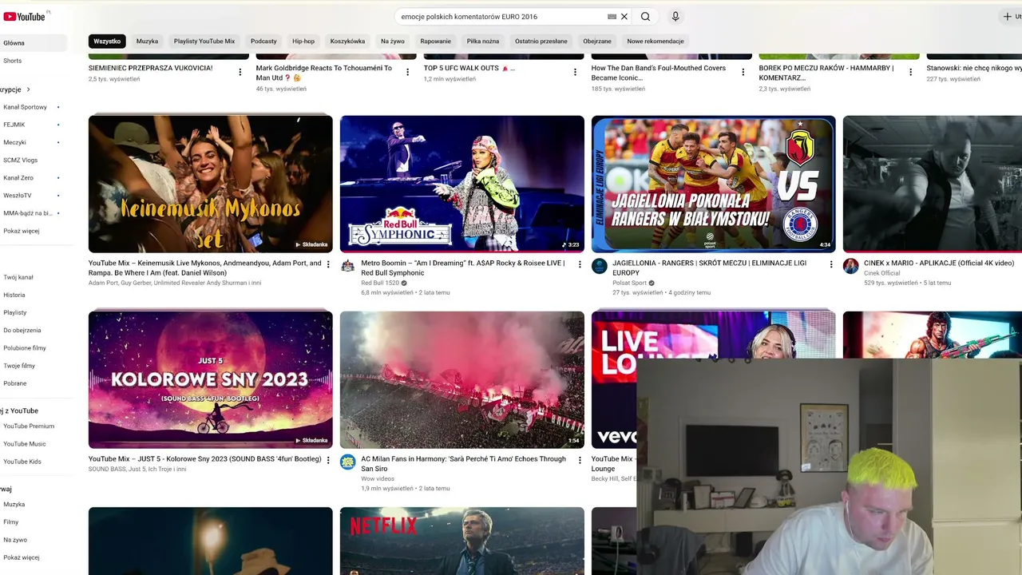Viewport: 1022px width, 575px height.
Task: Select the Piłka nożna filter chip
Action: (x=483, y=41)
